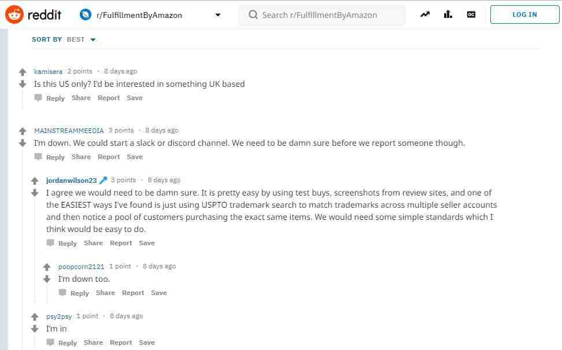Report poopcorn2121's comment

coord(133,293)
